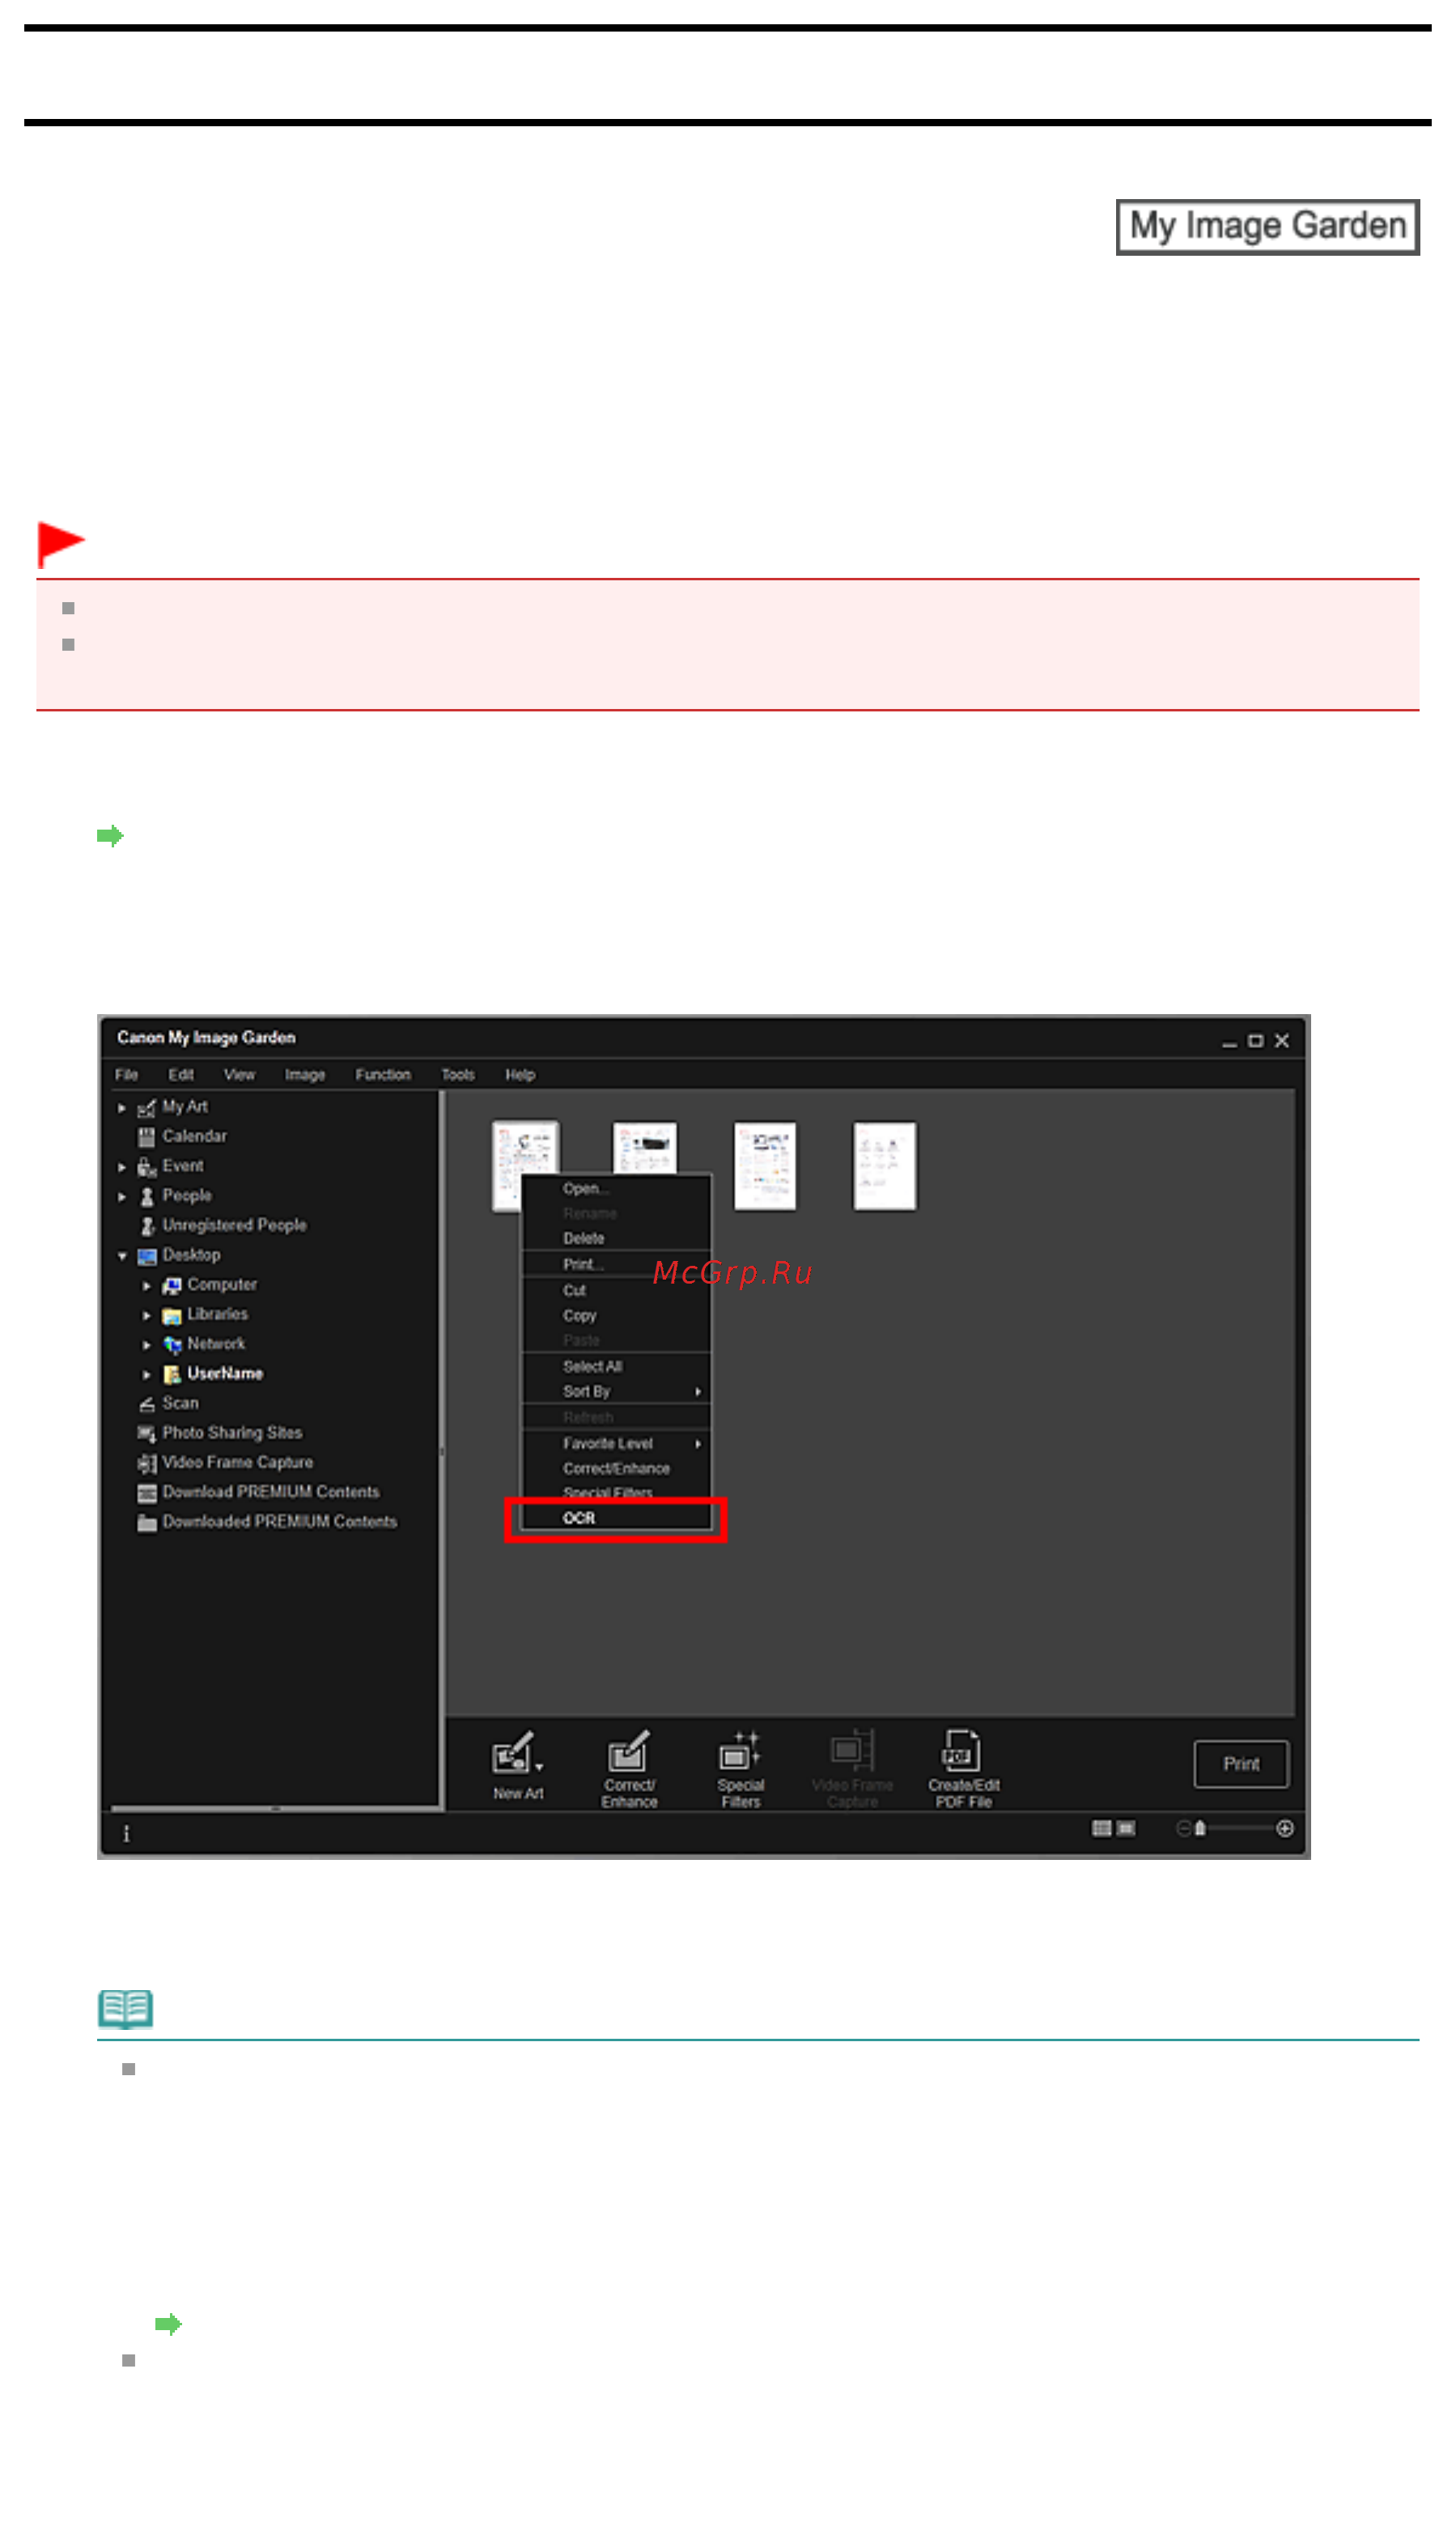The image size is (1456, 2543).
Task: Open the File menu
Action: pos(126,1075)
